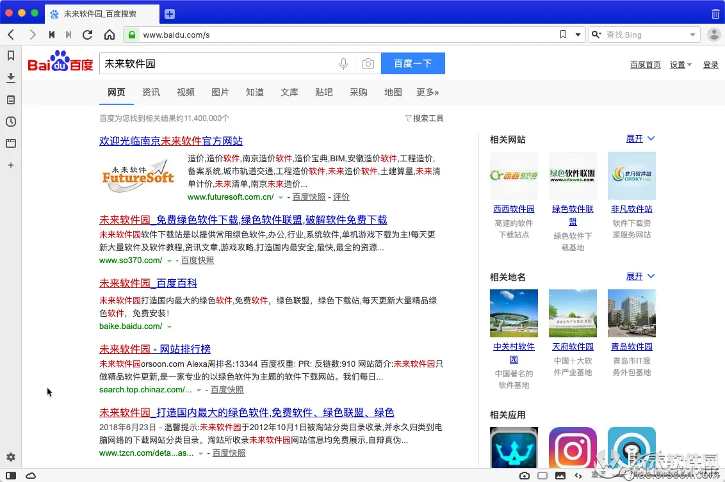Open the Notes side panel

click(x=11, y=100)
